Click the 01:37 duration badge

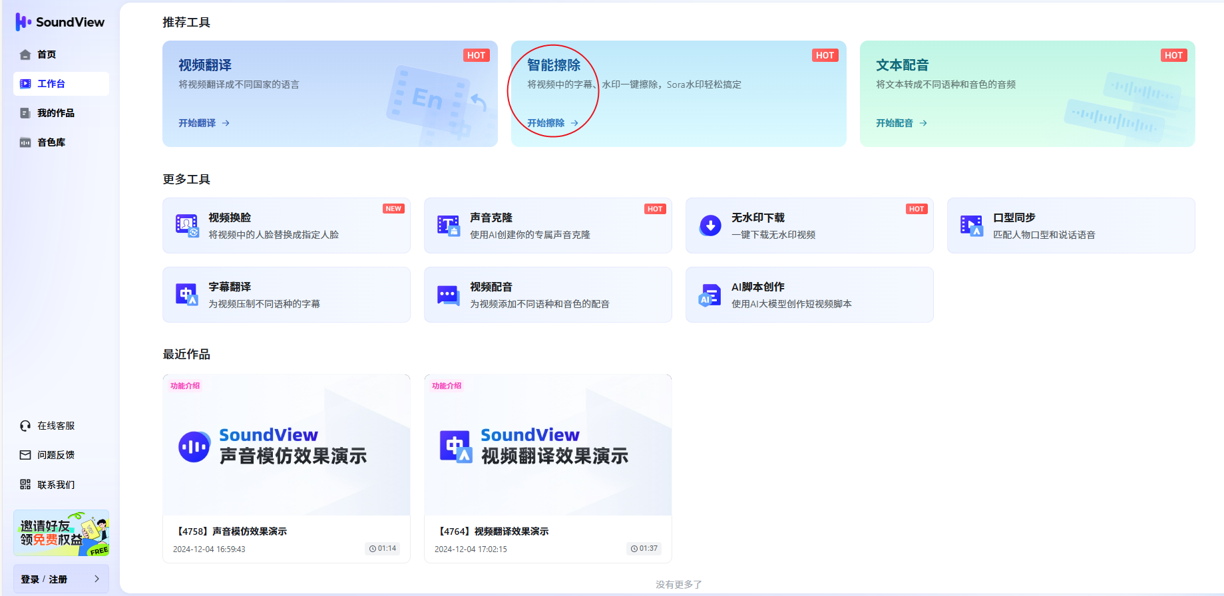[644, 549]
